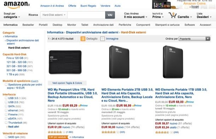Switch to Dettaglio list view icon
This screenshot has width=216, height=139.
[x=83, y=39]
